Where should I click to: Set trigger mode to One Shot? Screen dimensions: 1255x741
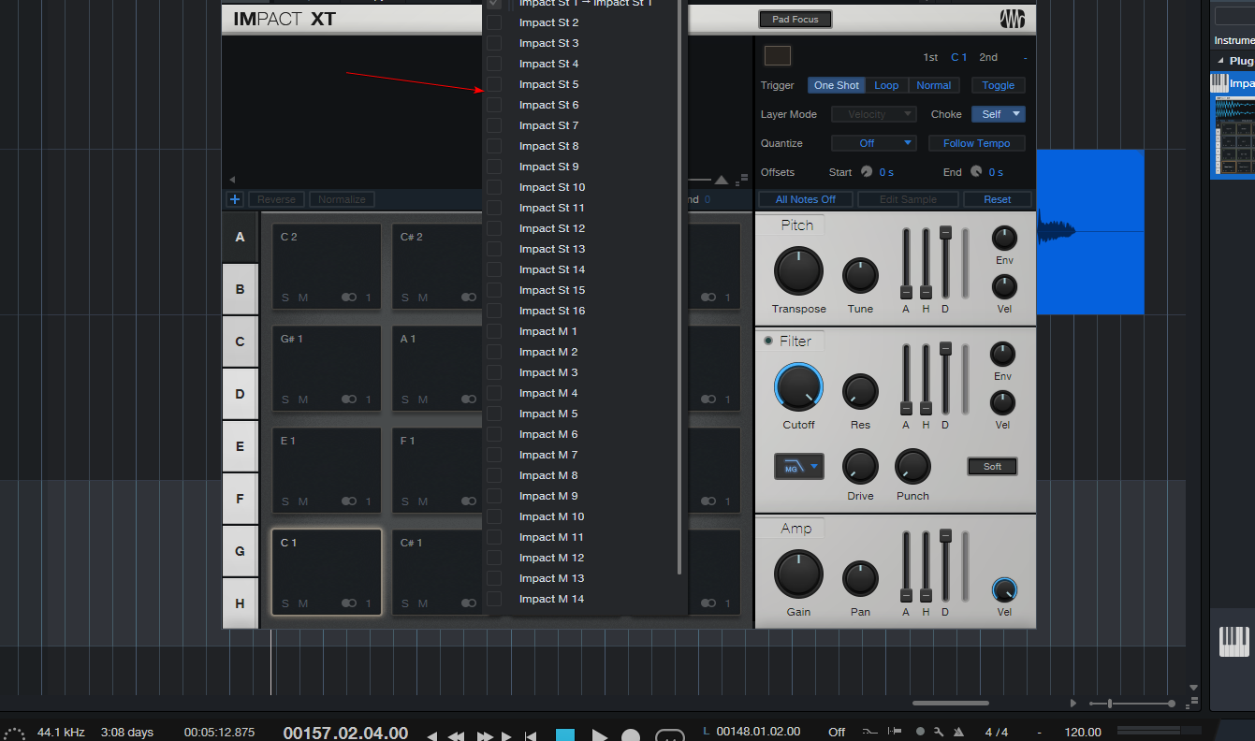pyautogui.click(x=837, y=85)
